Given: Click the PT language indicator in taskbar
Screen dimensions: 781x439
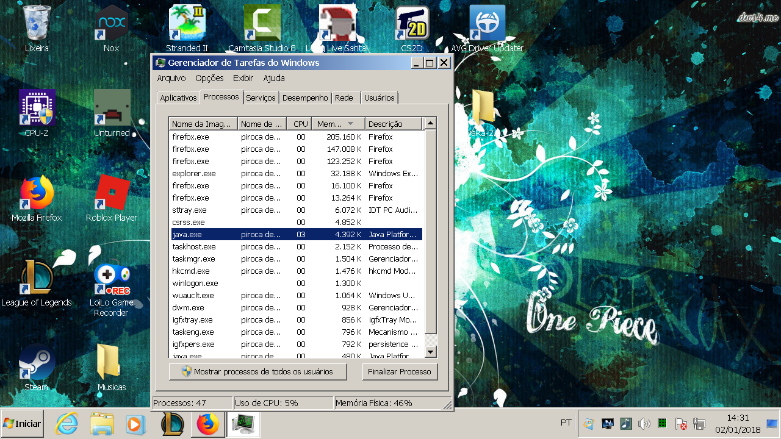Looking at the screenshot, I should pos(566,423).
